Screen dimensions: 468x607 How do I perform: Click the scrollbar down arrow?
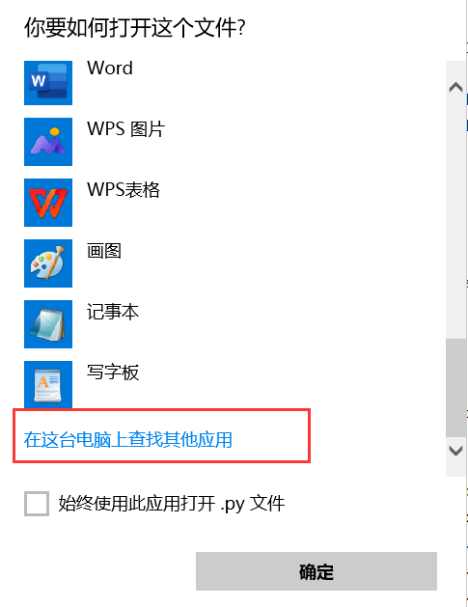coord(455,451)
